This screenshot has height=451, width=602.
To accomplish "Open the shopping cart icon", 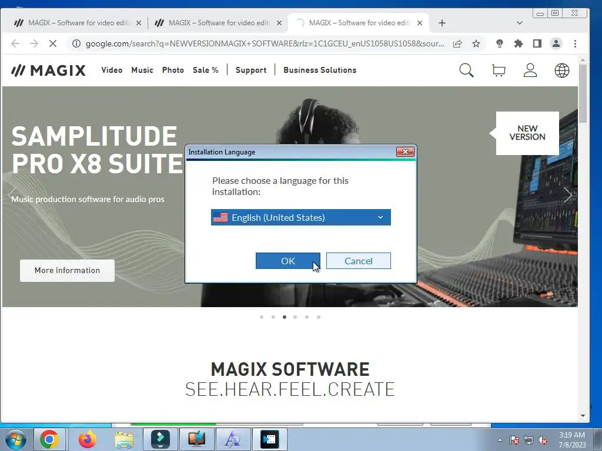I will tap(499, 70).
